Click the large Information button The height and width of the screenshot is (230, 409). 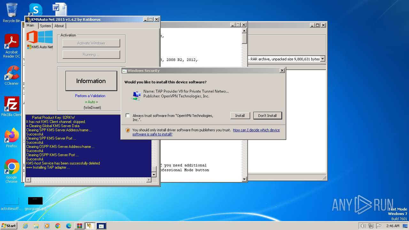(91, 81)
